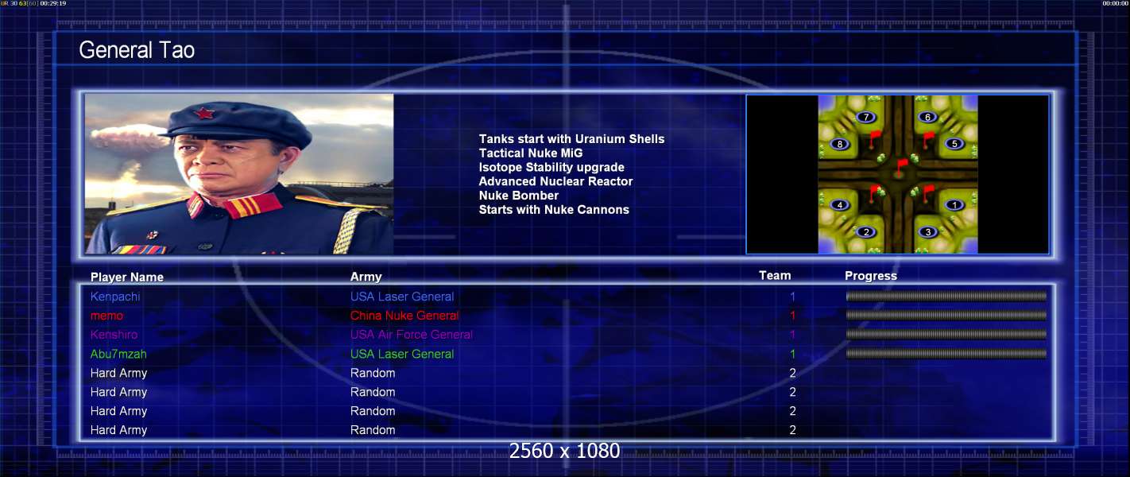The image size is (1130, 477).
Task: Click the "Player Name" column header
Action: pos(127,277)
